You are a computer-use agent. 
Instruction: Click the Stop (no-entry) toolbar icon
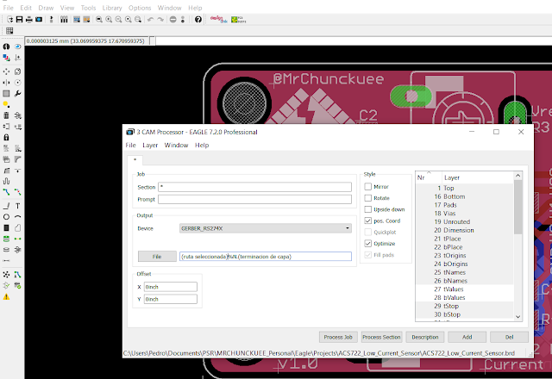click(172, 20)
